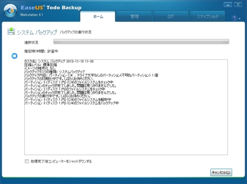The height and width of the screenshot is (184, 247).
Task: Switch to the ホーム tab
Action: (98, 16)
